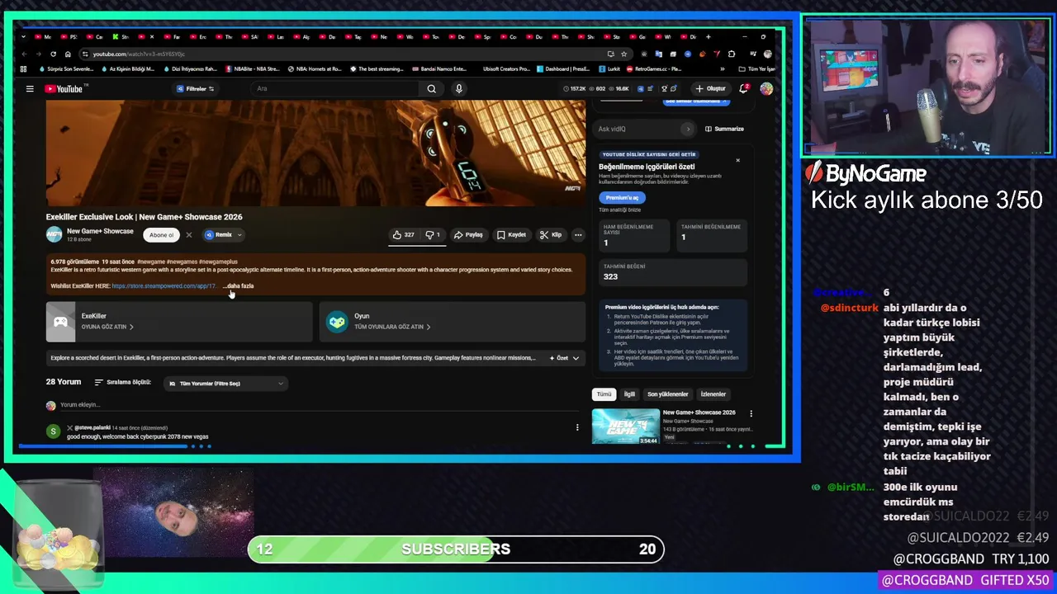Share the video via Paylaş
This screenshot has height=594, width=1057.
[468, 234]
